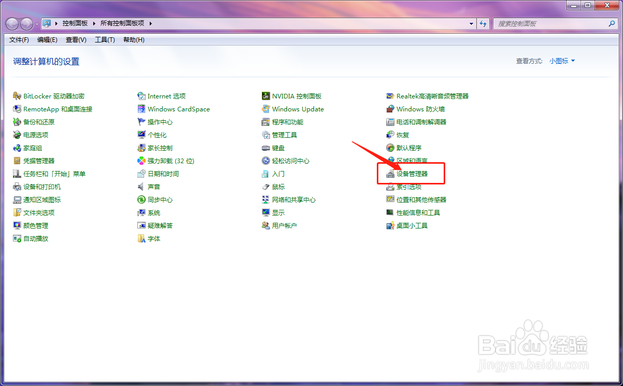Open 日期和时间 icon
The image size is (623, 386).
point(141,174)
